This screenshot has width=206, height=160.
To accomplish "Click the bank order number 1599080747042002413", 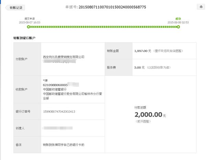I will click(59, 111).
